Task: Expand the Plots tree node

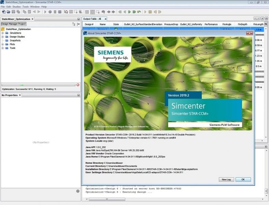Action: (x=3, y=44)
